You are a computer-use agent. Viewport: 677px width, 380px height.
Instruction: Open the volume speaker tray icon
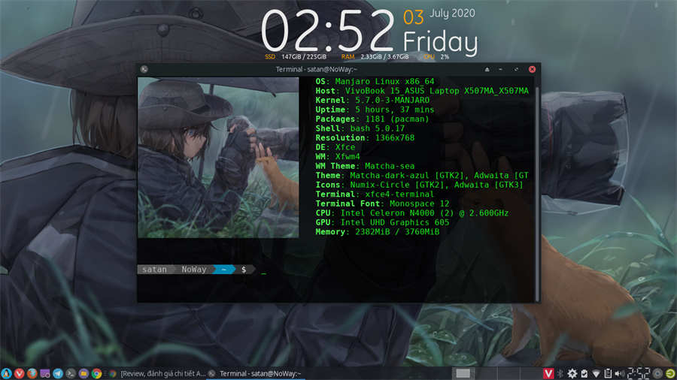click(620, 373)
